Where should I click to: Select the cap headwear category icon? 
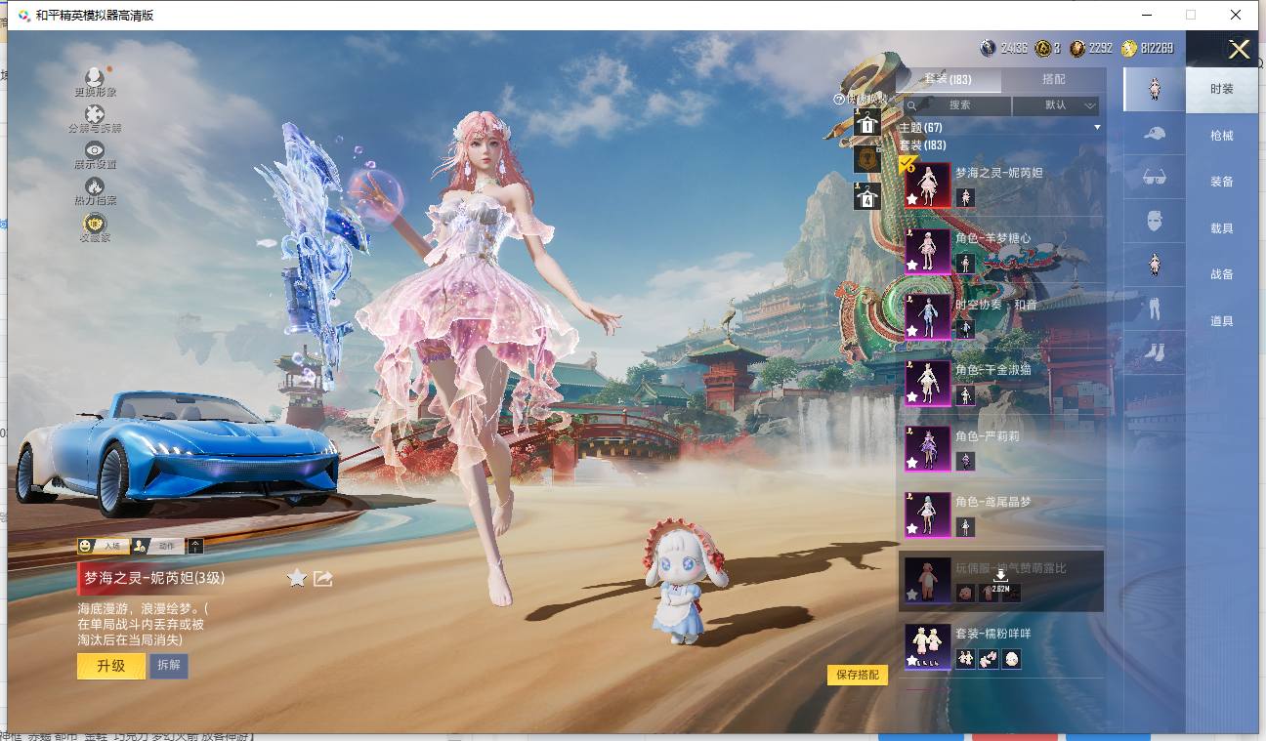click(1155, 133)
